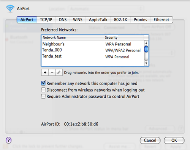Select the AirPort tab
Screen dimensions: 190x150
coord(27,20)
